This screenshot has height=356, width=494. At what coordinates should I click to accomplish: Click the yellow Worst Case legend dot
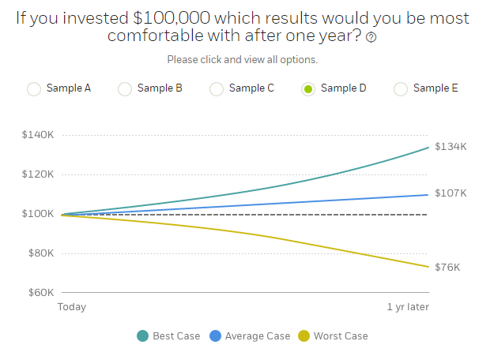coord(304,336)
